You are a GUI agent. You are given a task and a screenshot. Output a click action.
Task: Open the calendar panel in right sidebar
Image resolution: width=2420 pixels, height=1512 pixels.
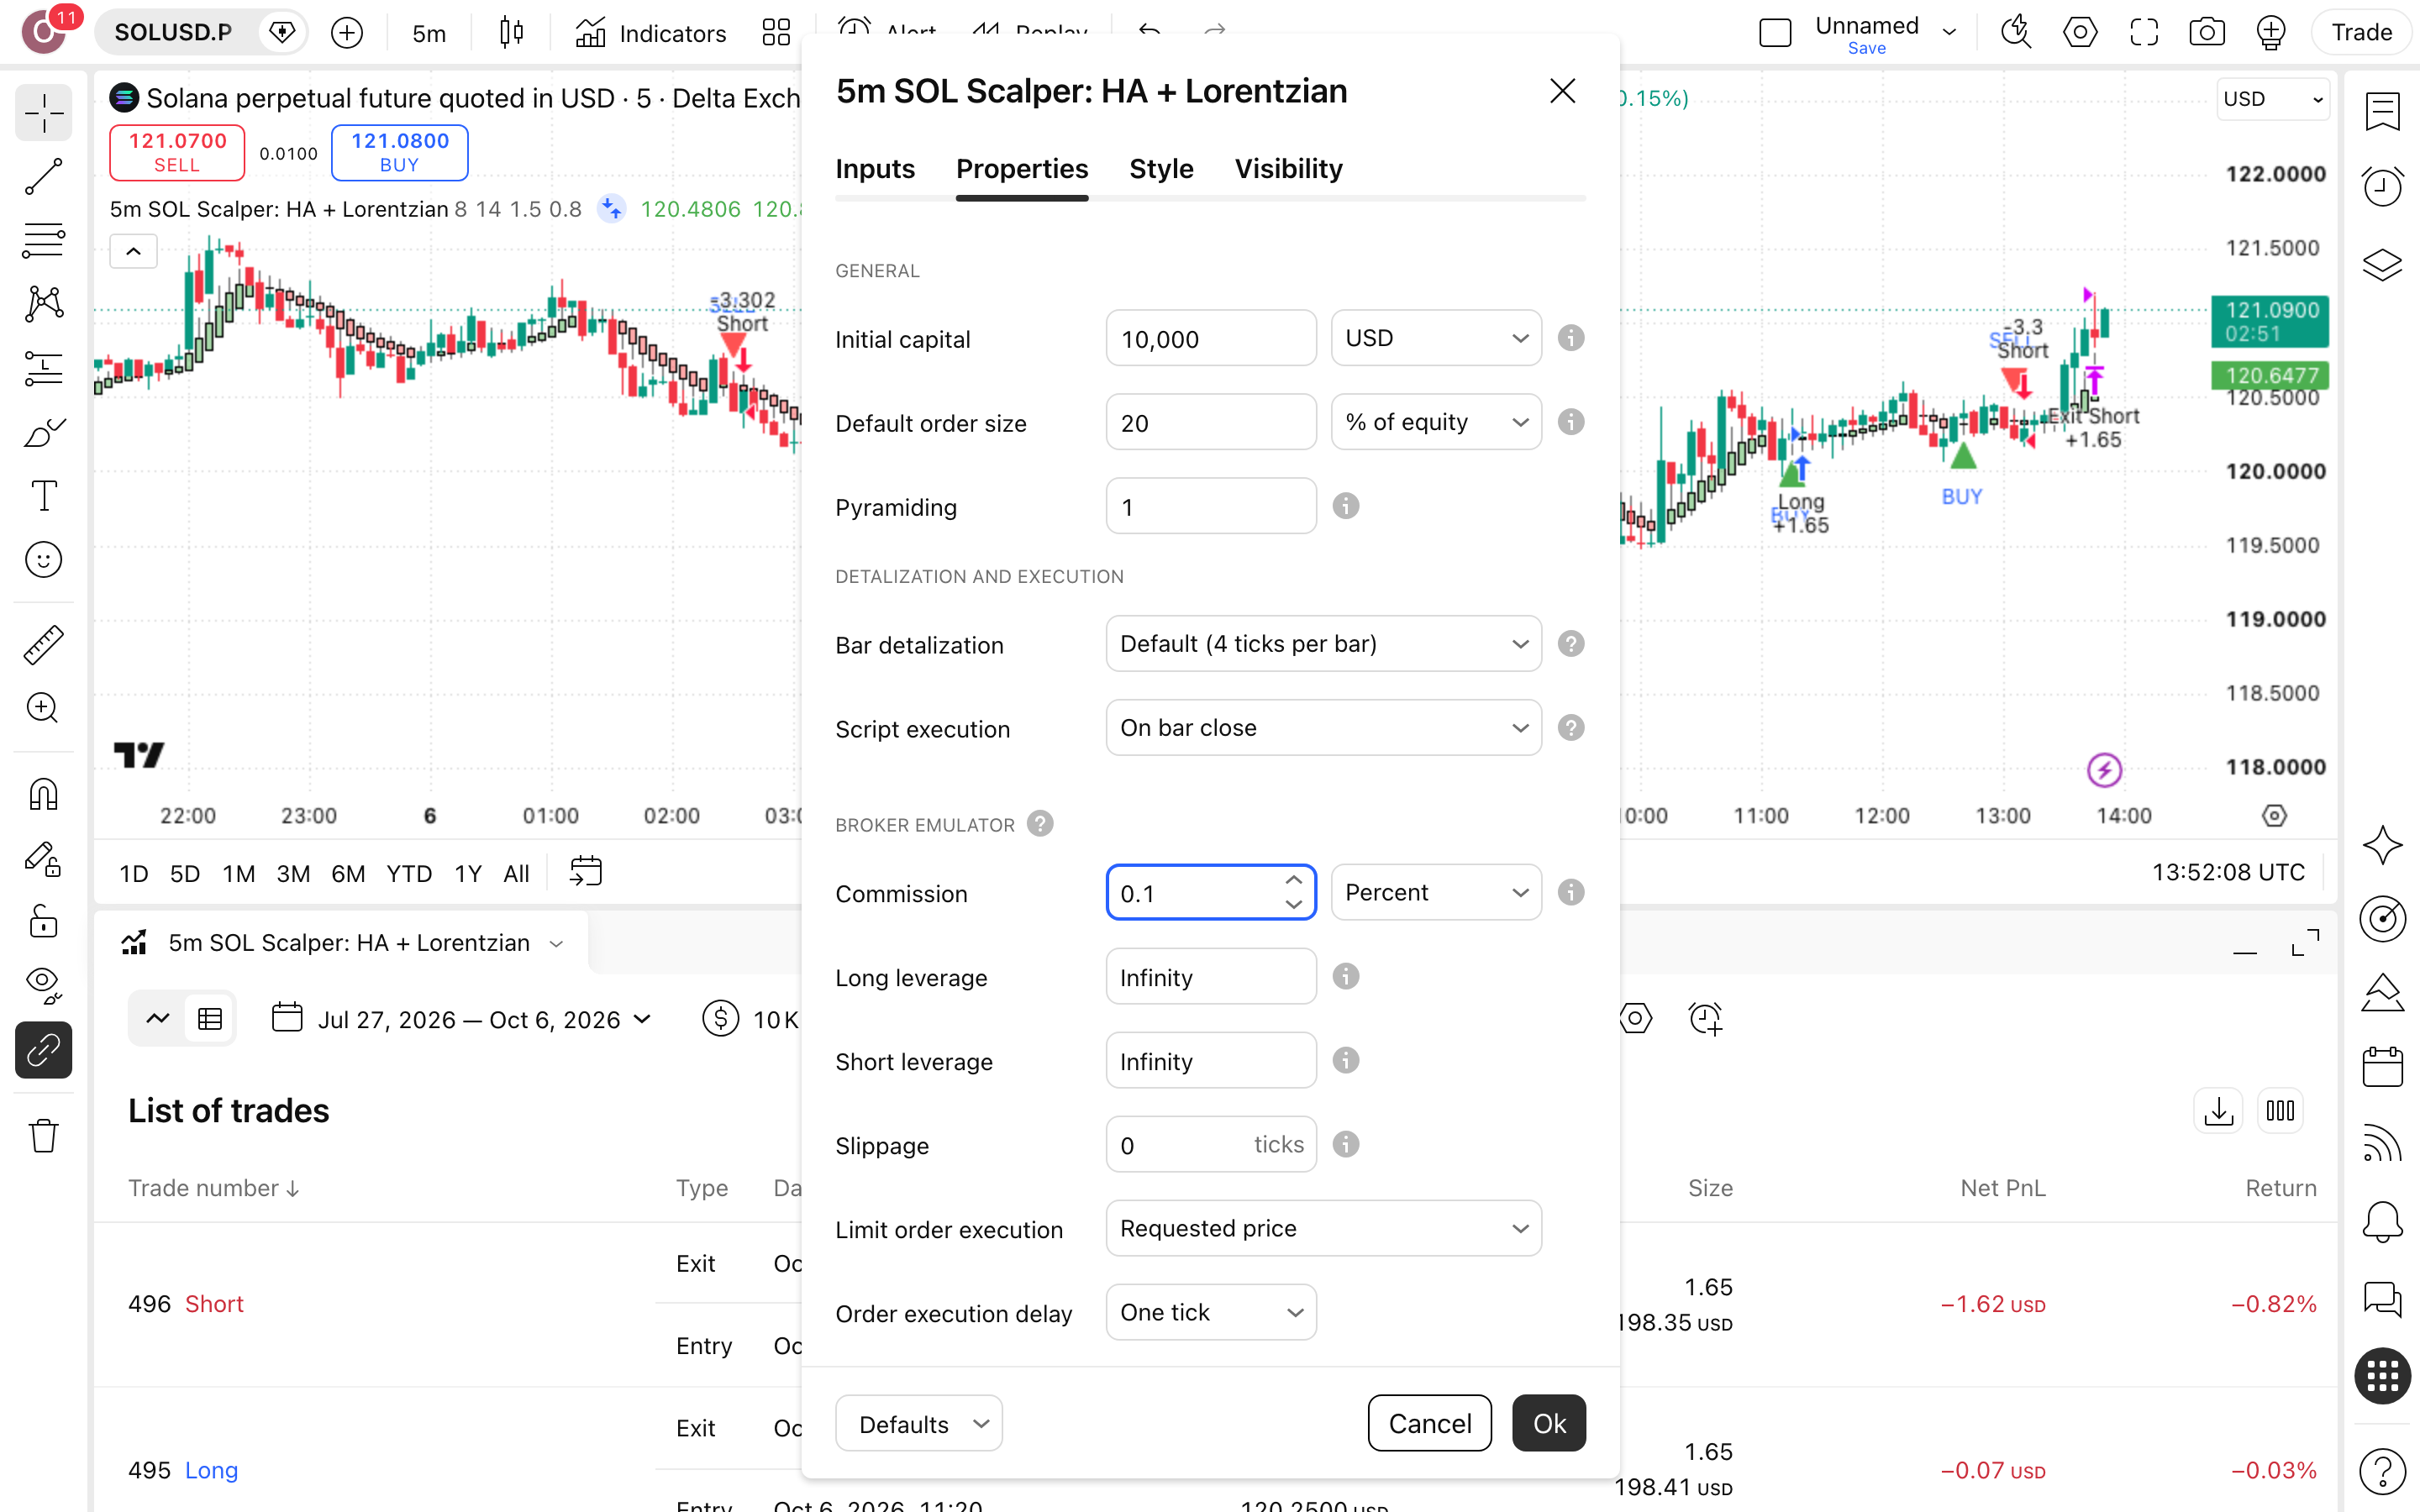coord(2382,1066)
